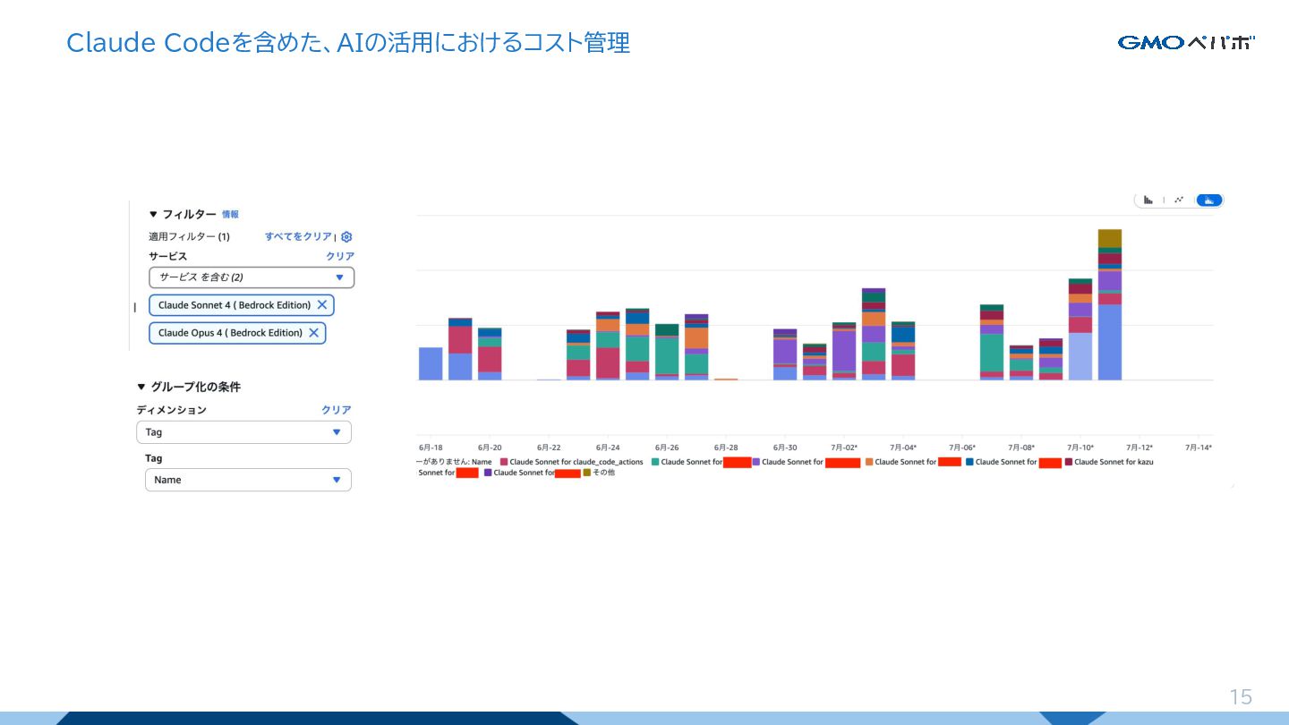Click the slide page number 15

click(1241, 697)
